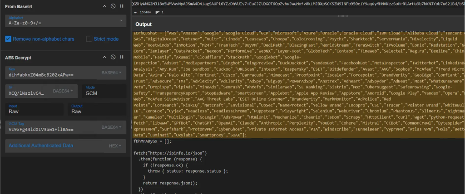The height and width of the screenshot is (194, 465).
Task: Enable the Strict mode checkbox
Action: [89, 39]
